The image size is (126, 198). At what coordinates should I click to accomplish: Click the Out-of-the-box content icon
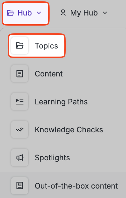(20, 186)
